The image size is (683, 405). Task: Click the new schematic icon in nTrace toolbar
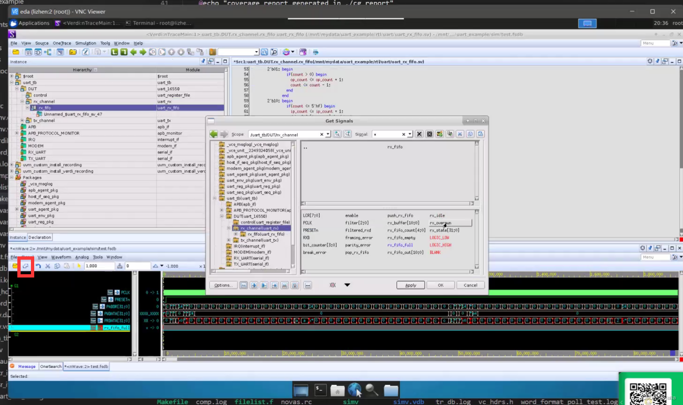click(x=38, y=52)
